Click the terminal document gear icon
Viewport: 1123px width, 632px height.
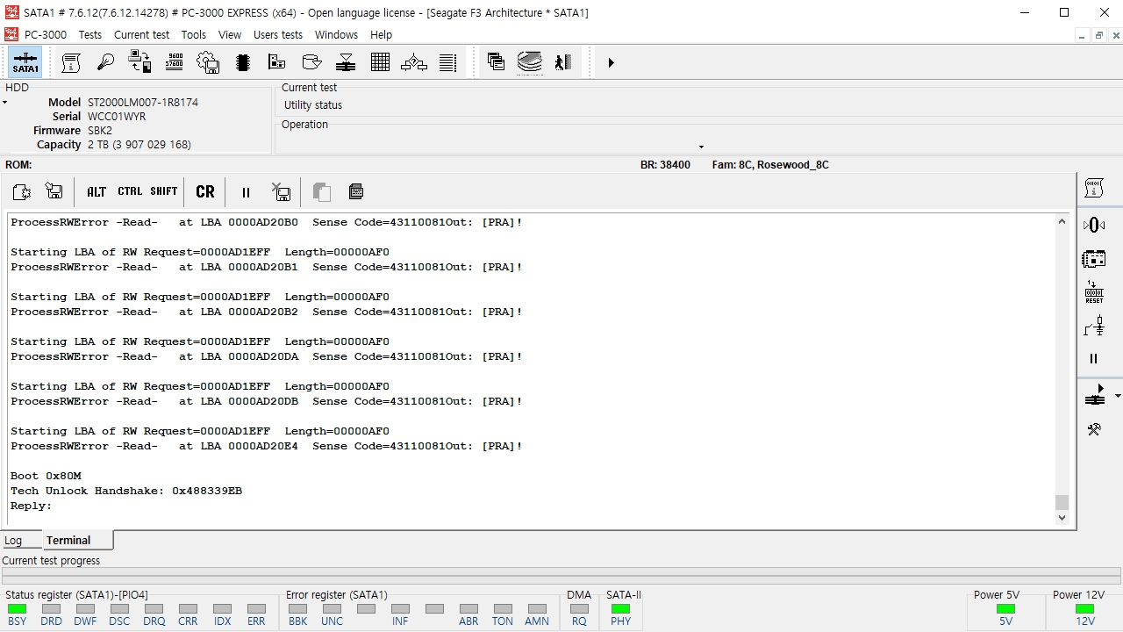click(x=22, y=191)
